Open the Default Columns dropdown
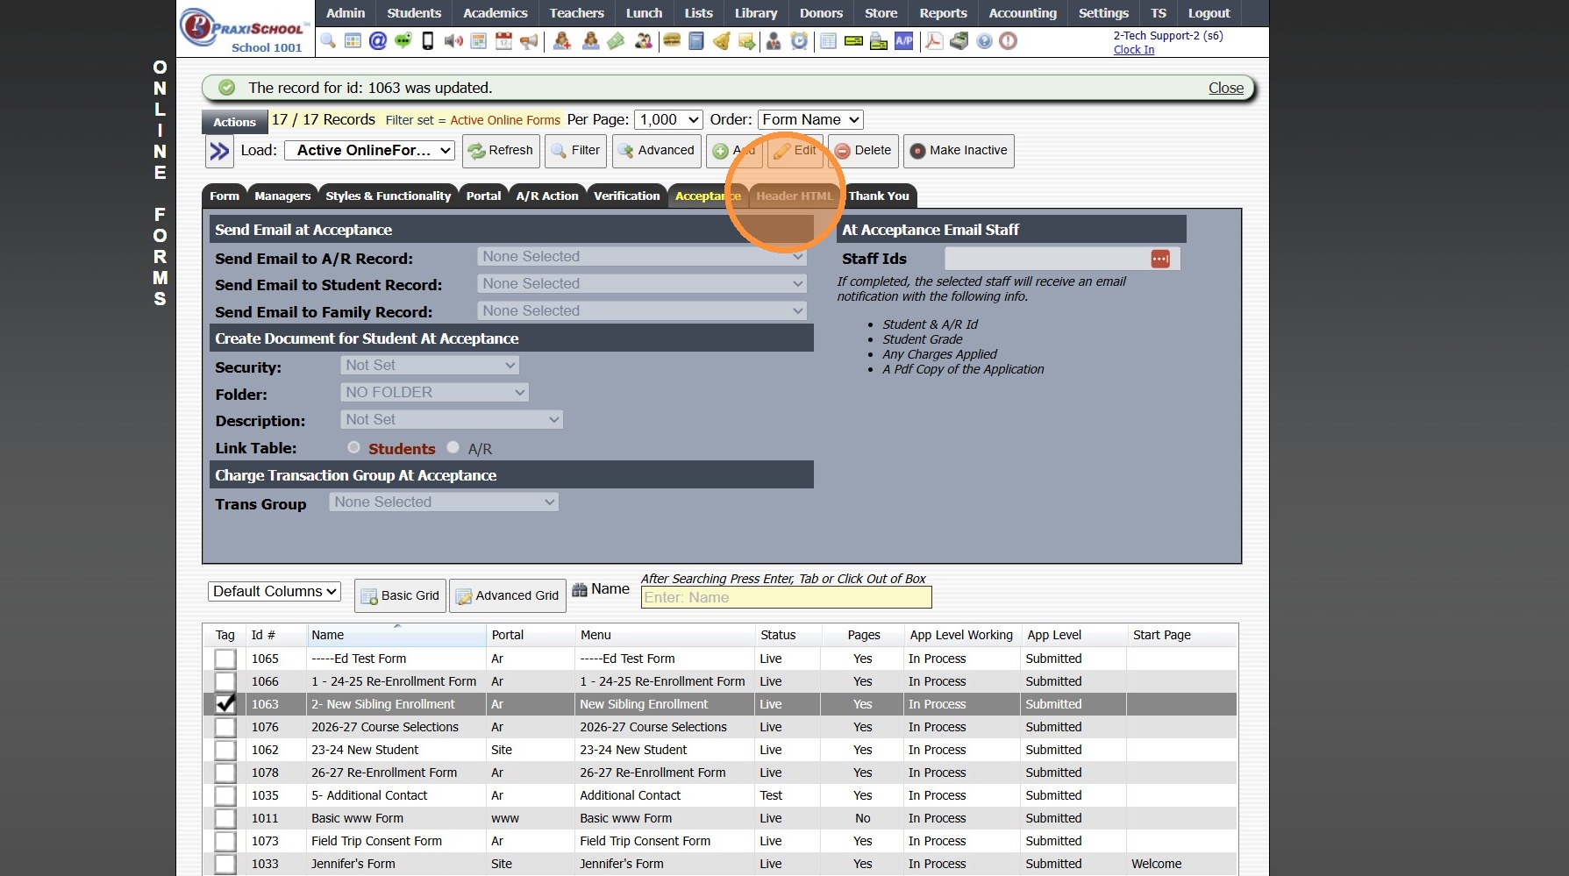The width and height of the screenshot is (1569, 876). [275, 591]
